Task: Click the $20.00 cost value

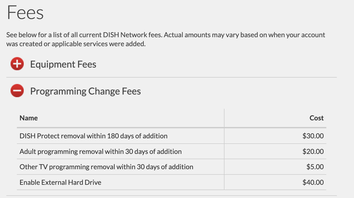Action: (x=313, y=152)
